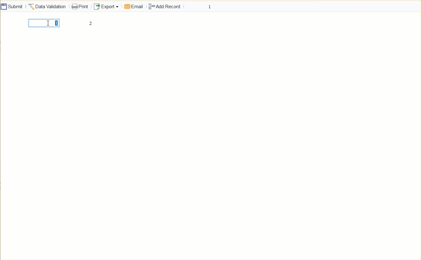Click the Export document icon
Screen dimensions: 421x260
pyautogui.click(x=96, y=6)
